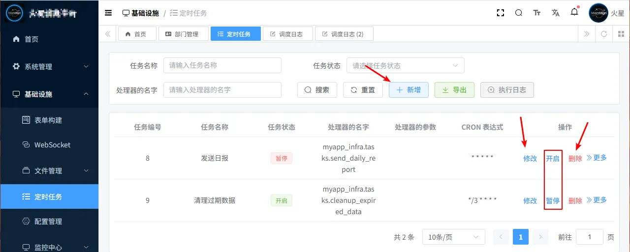
Task: Click the 任务编号 column header
Action: 148,127
